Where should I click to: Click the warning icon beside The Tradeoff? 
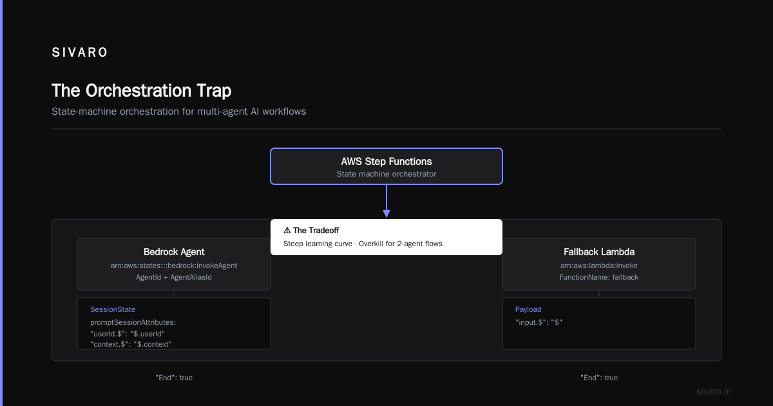pos(287,230)
